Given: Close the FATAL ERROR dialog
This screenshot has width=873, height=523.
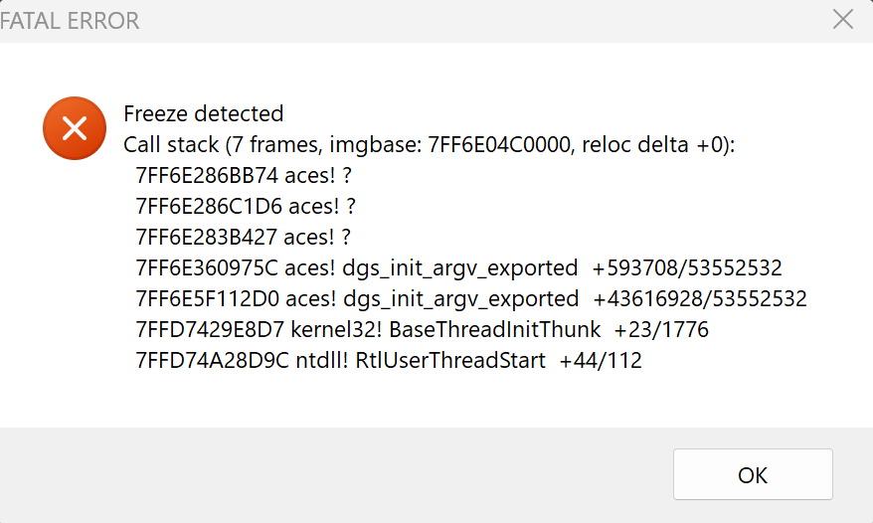Looking at the screenshot, I should point(843,19).
